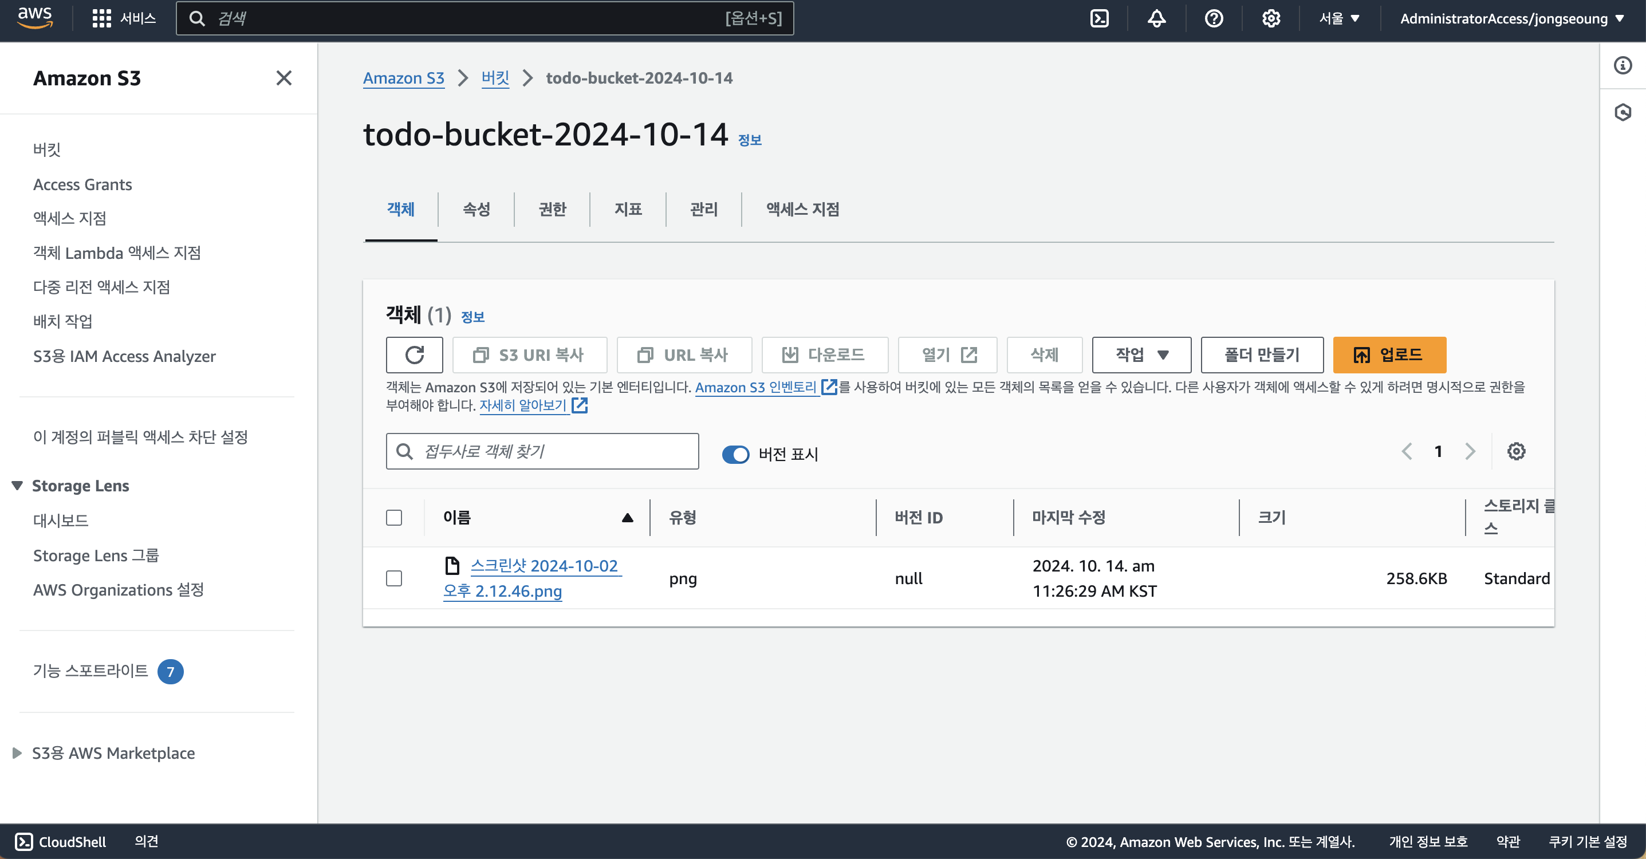Click the 열기 button

(947, 354)
